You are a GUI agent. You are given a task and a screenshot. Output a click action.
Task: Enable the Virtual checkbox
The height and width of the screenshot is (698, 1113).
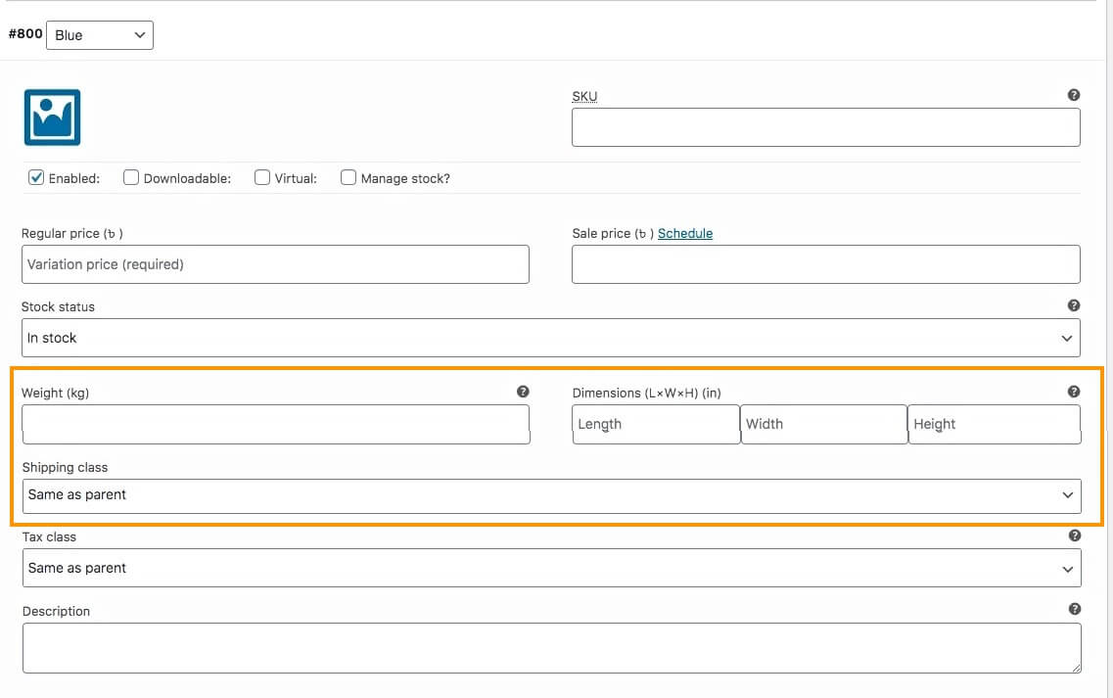point(262,178)
